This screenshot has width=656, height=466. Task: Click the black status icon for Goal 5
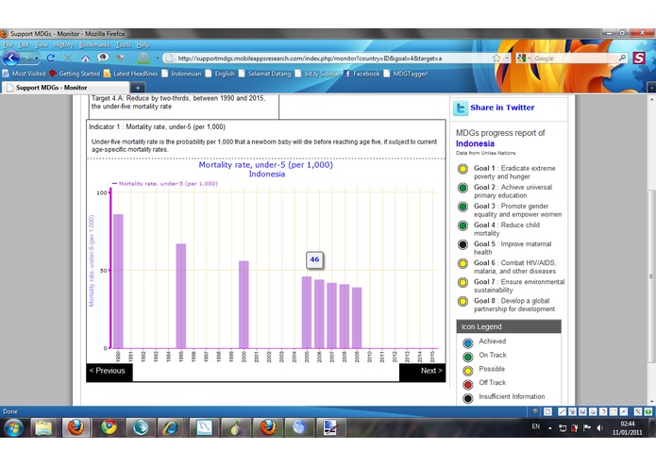pyautogui.click(x=463, y=244)
